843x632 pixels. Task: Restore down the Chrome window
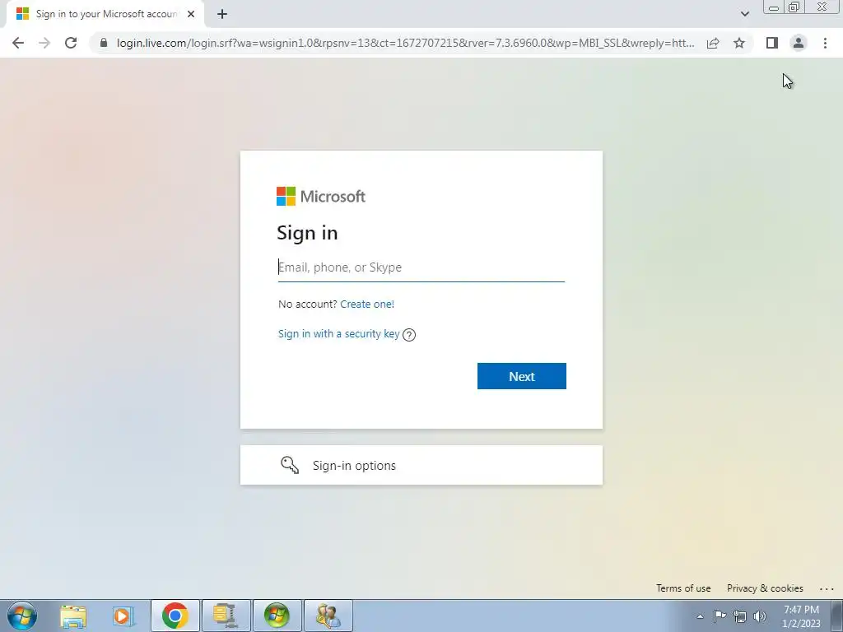794,7
